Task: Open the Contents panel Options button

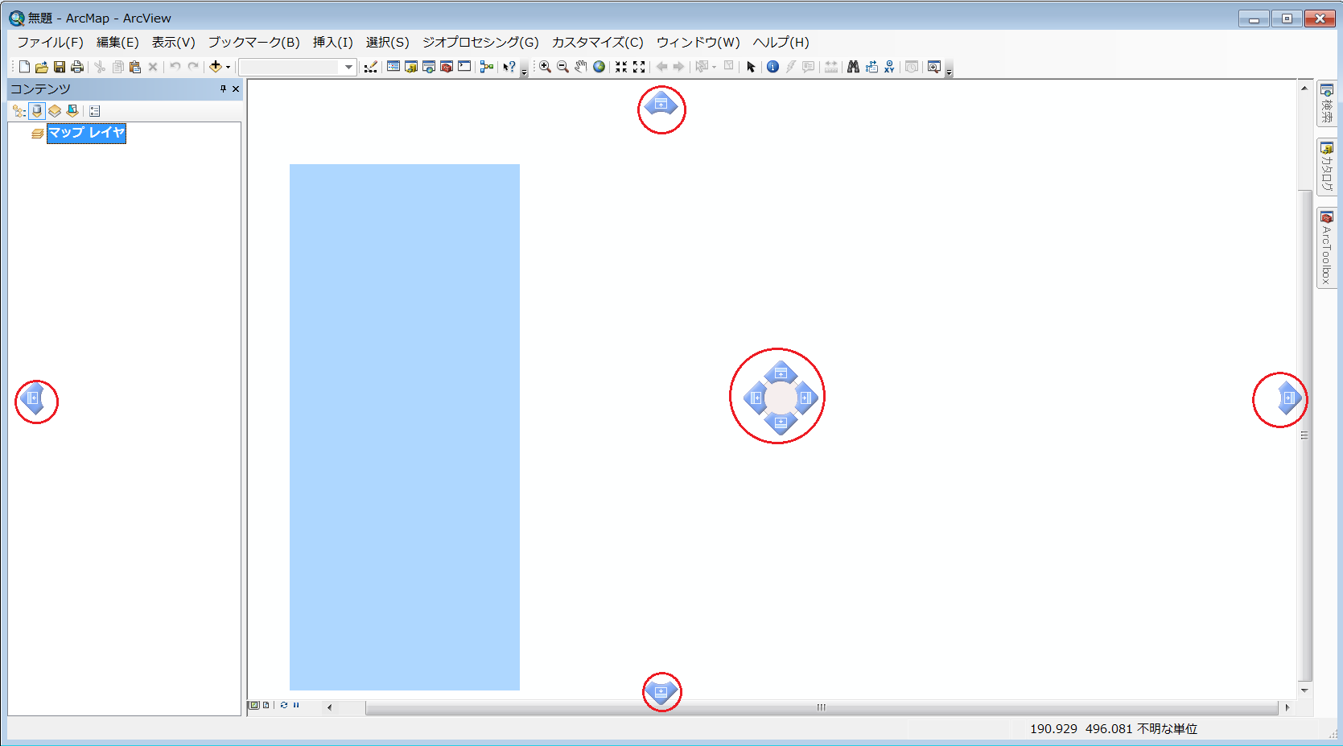Action: (95, 111)
